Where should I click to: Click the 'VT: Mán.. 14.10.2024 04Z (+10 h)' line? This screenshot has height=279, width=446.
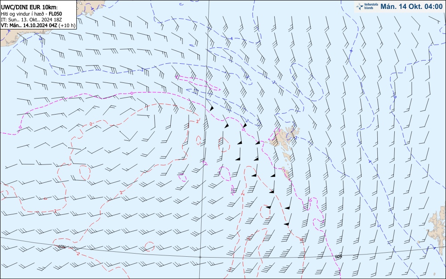(38, 25)
